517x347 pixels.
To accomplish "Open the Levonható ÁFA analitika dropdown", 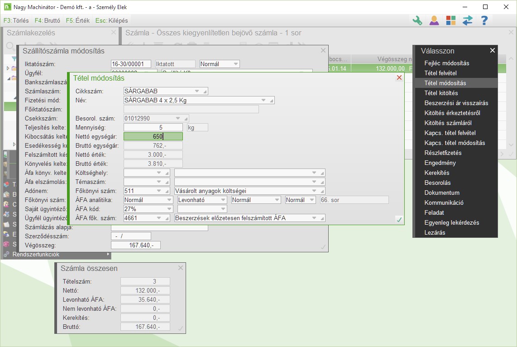I will click(x=222, y=200).
